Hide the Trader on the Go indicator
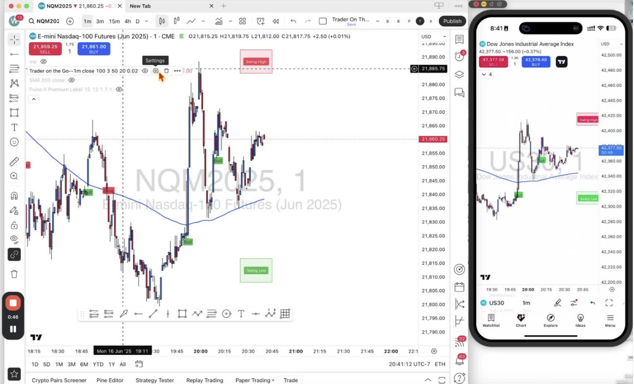The height and width of the screenshot is (384, 634). click(145, 71)
